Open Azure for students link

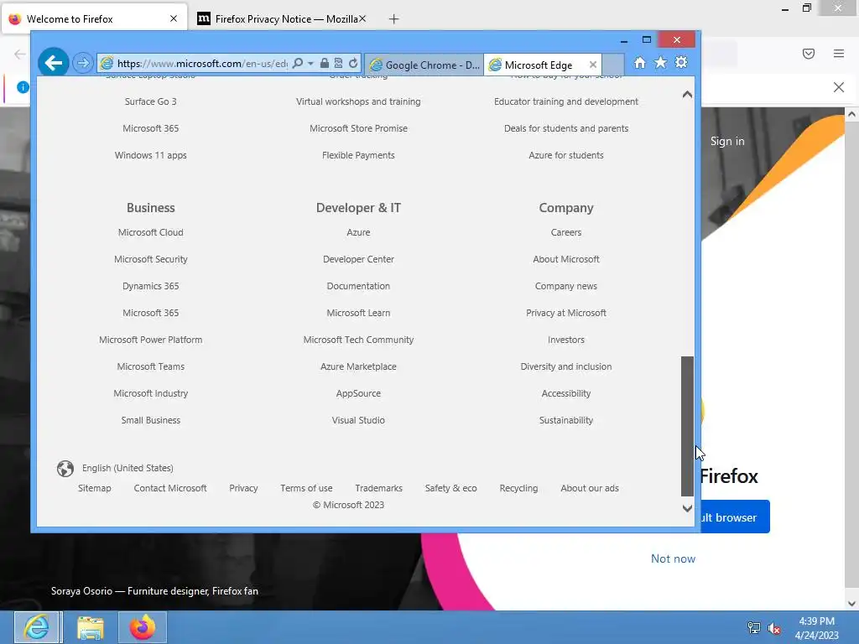pos(566,155)
